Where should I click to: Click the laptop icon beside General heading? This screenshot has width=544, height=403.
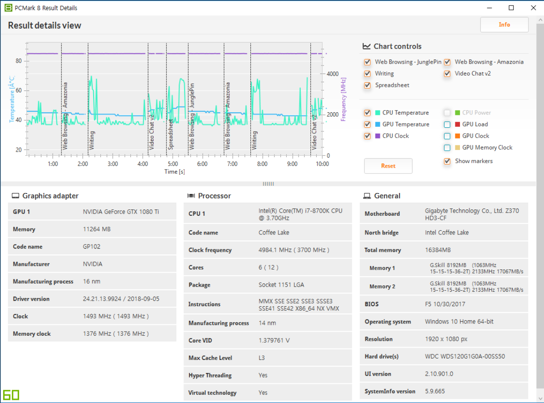tap(367, 196)
